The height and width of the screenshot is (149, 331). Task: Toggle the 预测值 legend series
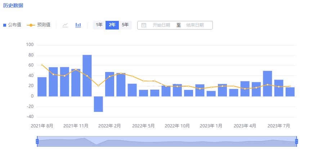click(39, 25)
